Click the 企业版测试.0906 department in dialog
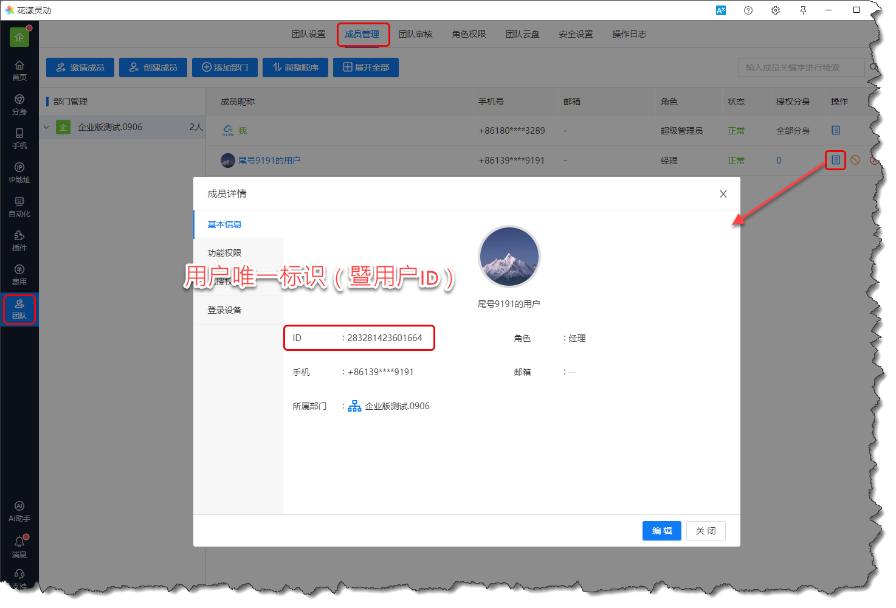The image size is (896, 608). pos(397,406)
